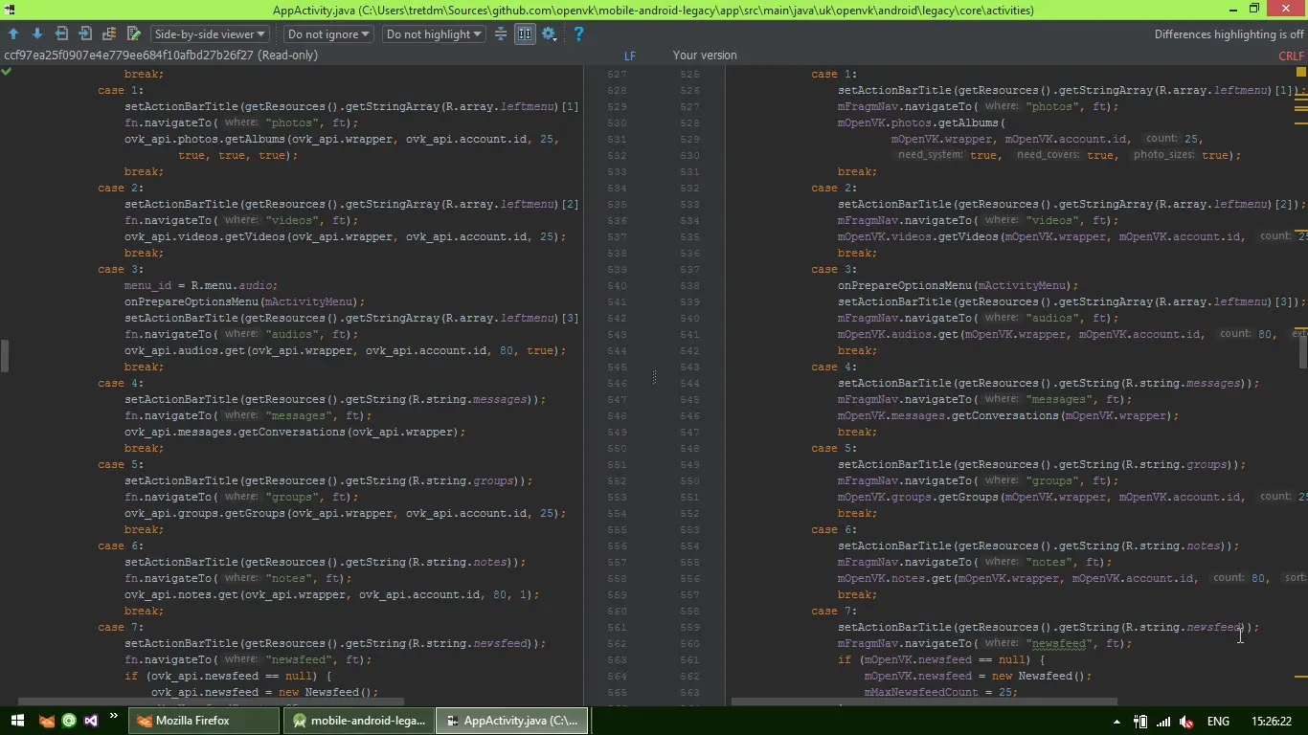1308x735 pixels.
Task: Show hidden system tray icons
Action: coord(1116,722)
